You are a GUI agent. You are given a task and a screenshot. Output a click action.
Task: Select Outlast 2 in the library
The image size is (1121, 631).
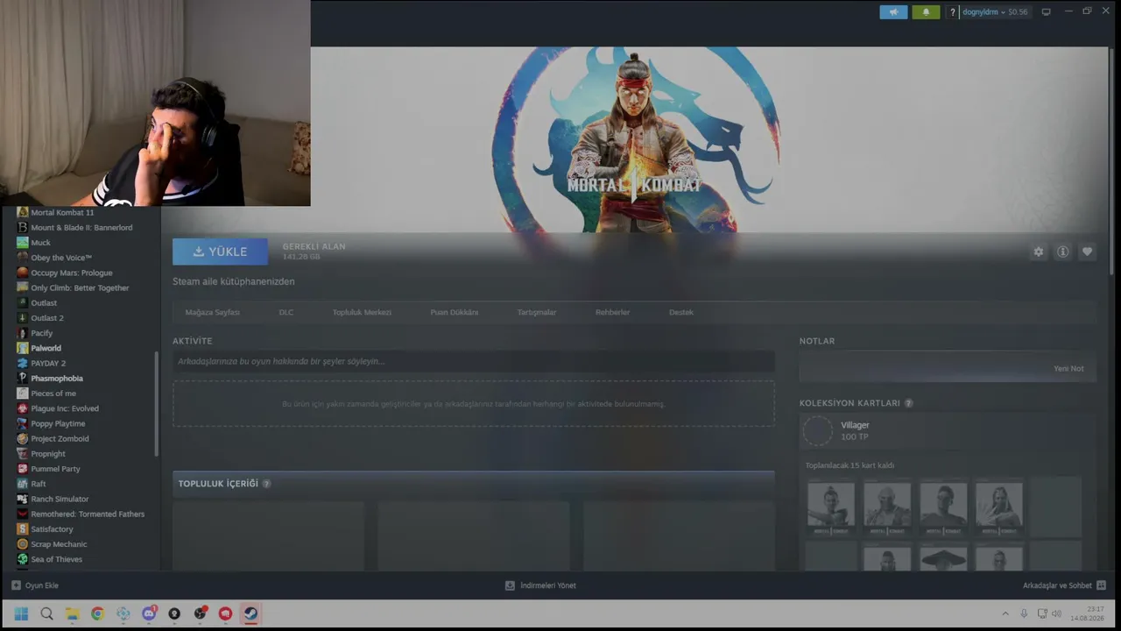point(47,318)
